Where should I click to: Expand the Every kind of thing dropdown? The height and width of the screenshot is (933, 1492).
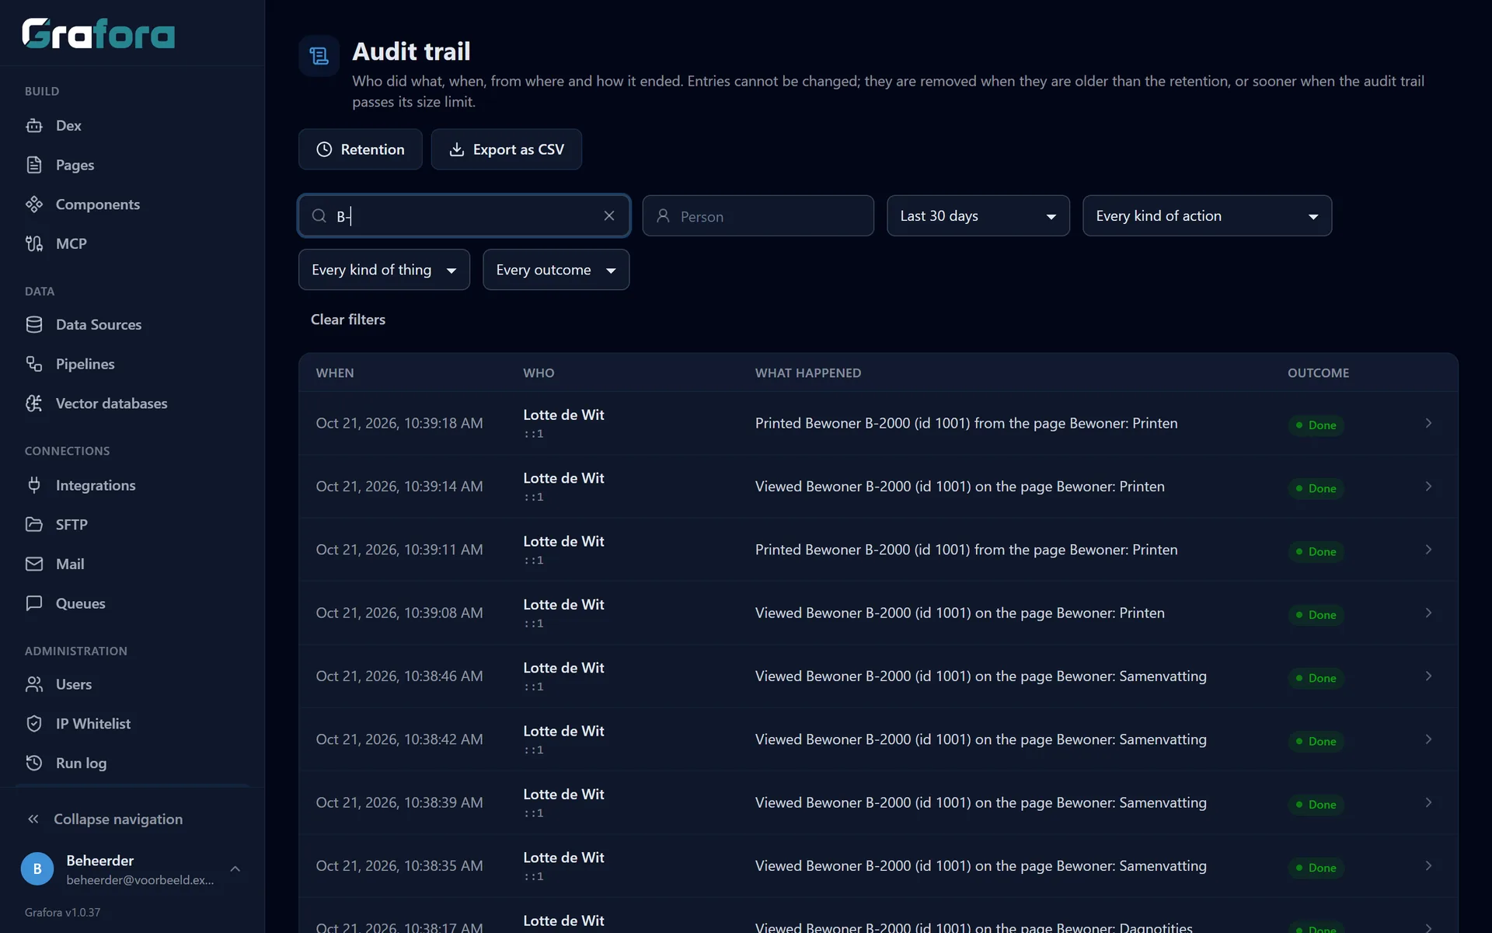[x=384, y=270]
